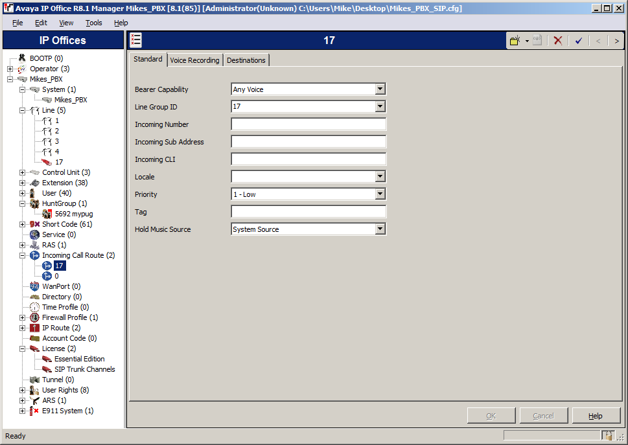Viewport: 628px width, 445px height.
Task: Select the Standard tab
Action: [x=148, y=59]
